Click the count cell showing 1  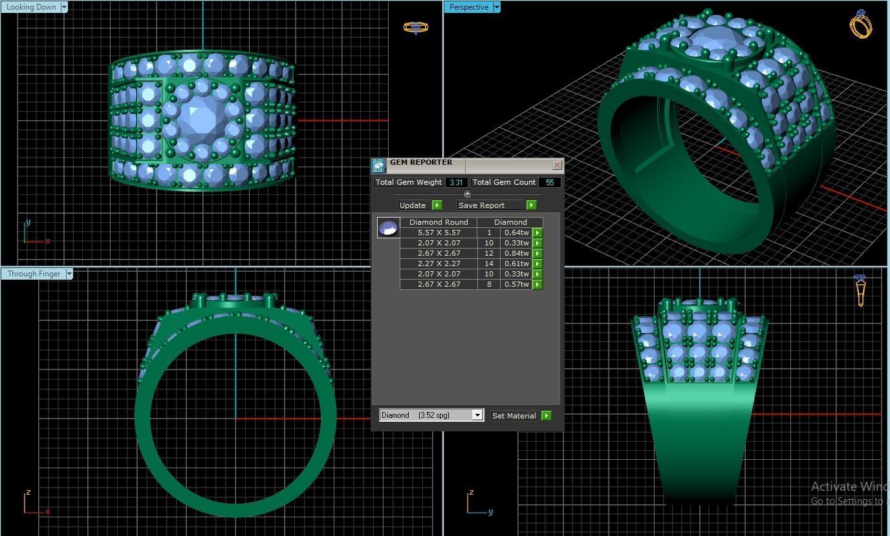tap(489, 232)
